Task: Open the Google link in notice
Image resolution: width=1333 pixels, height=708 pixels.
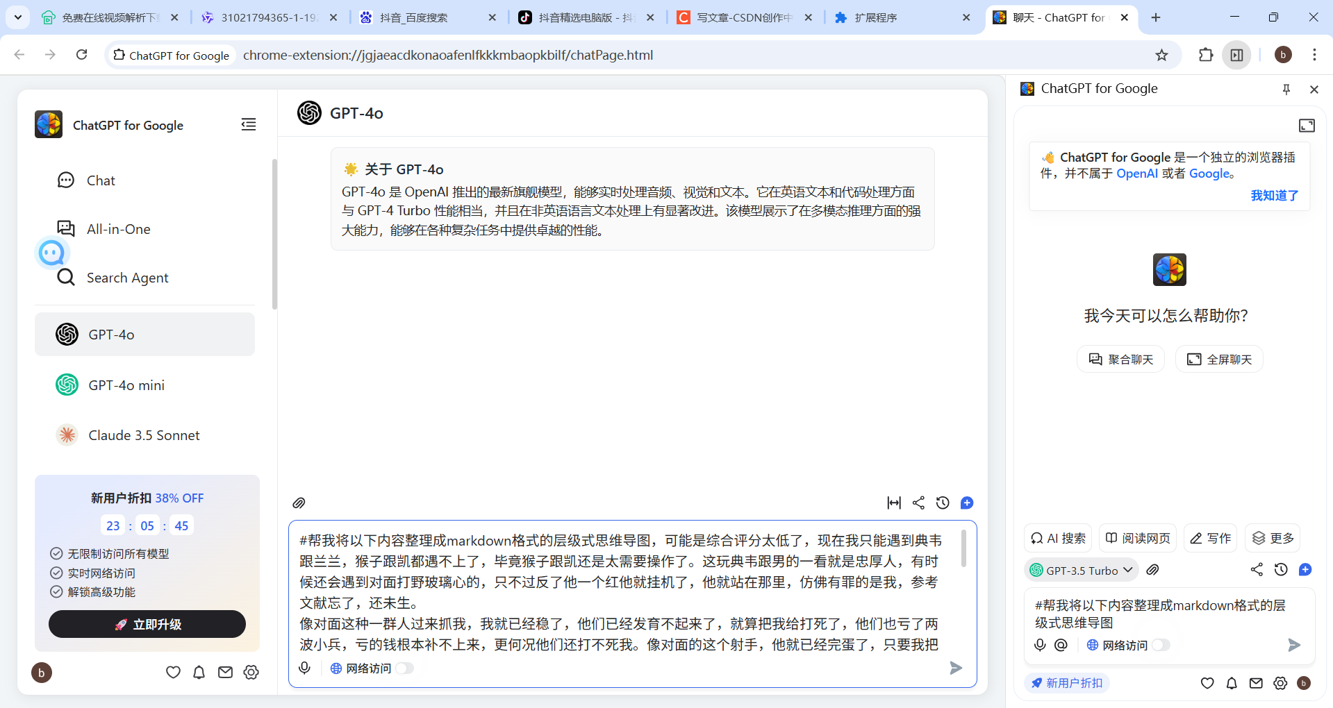Action: point(1209,174)
